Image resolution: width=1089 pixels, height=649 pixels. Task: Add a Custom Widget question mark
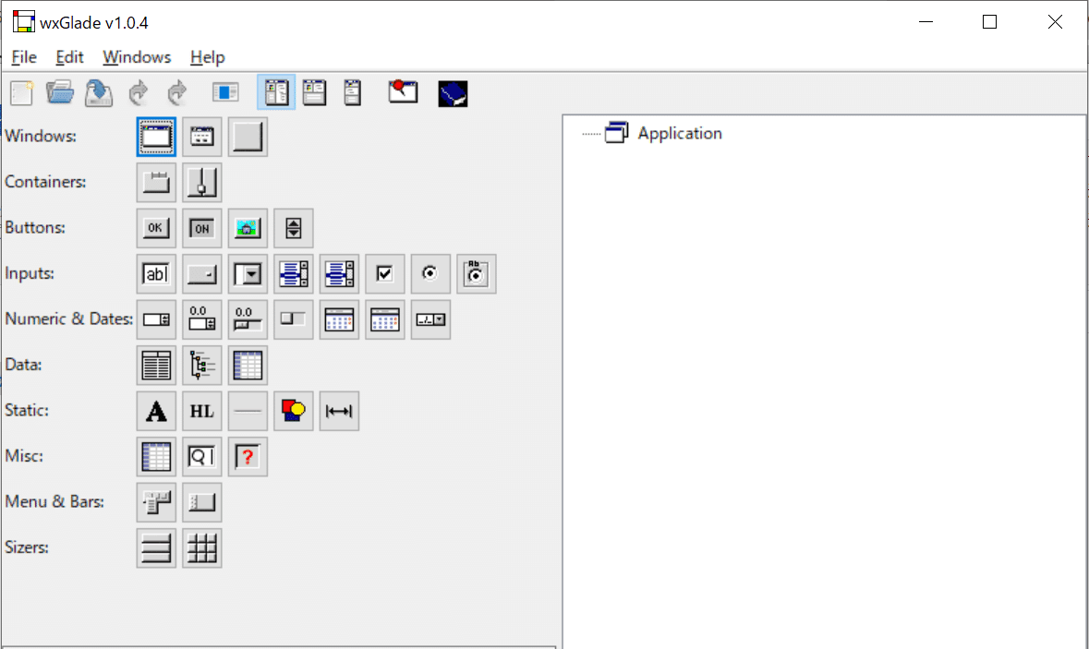248,457
